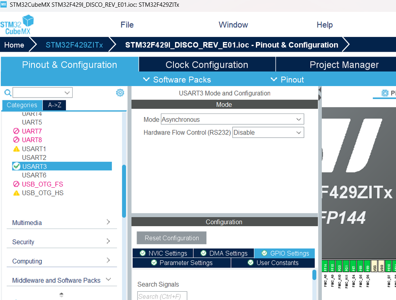Click the PF14 pin on the chip
Image resolution: width=396 pixels, height=300 pixels.
325,266
